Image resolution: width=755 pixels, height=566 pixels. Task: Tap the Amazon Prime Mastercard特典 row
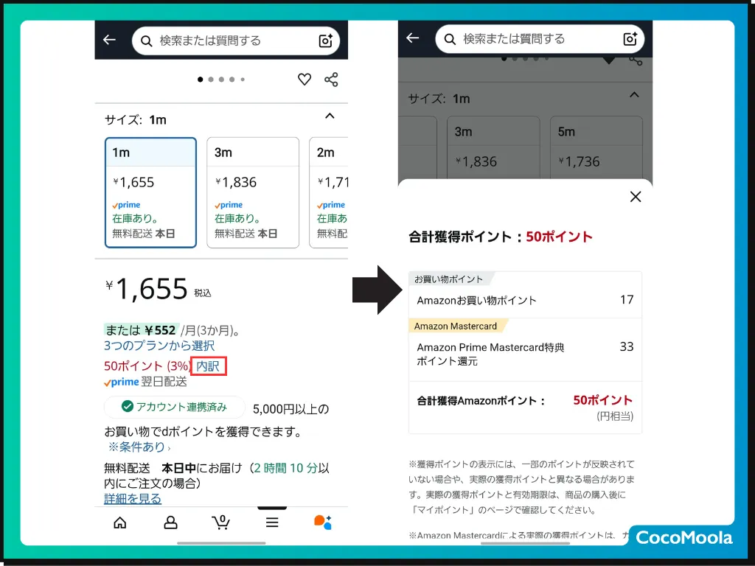tap(525, 354)
